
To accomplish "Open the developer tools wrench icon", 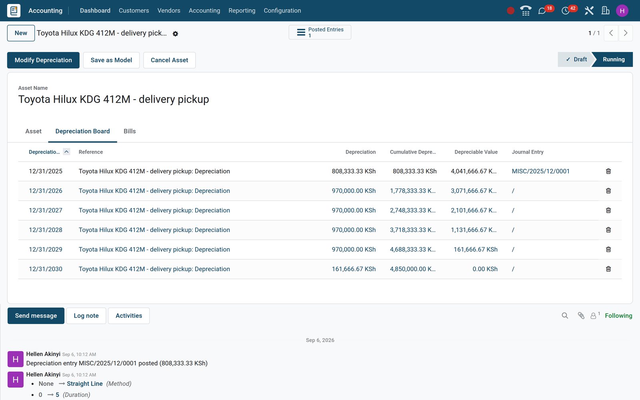I will tap(589, 11).
